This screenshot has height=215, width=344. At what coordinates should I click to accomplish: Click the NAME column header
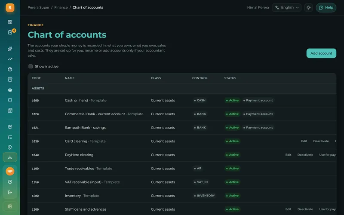pos(70,78)
